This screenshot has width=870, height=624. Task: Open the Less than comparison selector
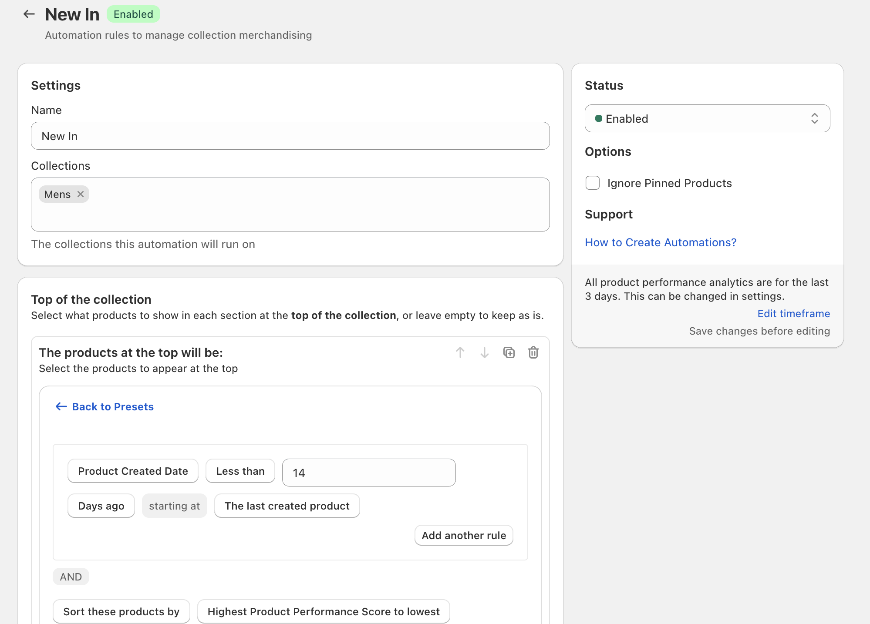pyautogui.click(x=240, y=471)
